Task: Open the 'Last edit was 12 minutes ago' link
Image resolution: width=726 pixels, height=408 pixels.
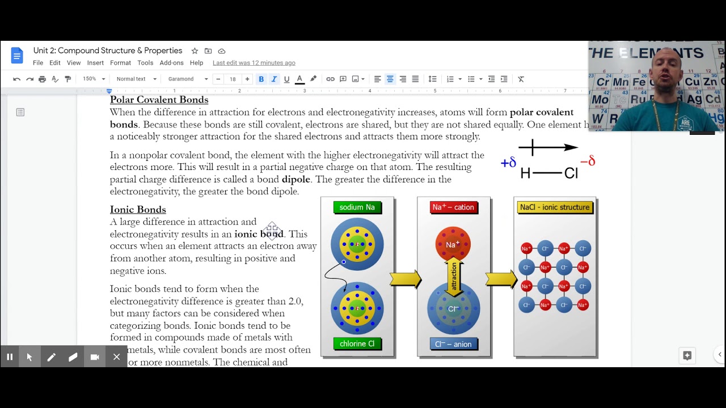Action: [x=254, y=63]
